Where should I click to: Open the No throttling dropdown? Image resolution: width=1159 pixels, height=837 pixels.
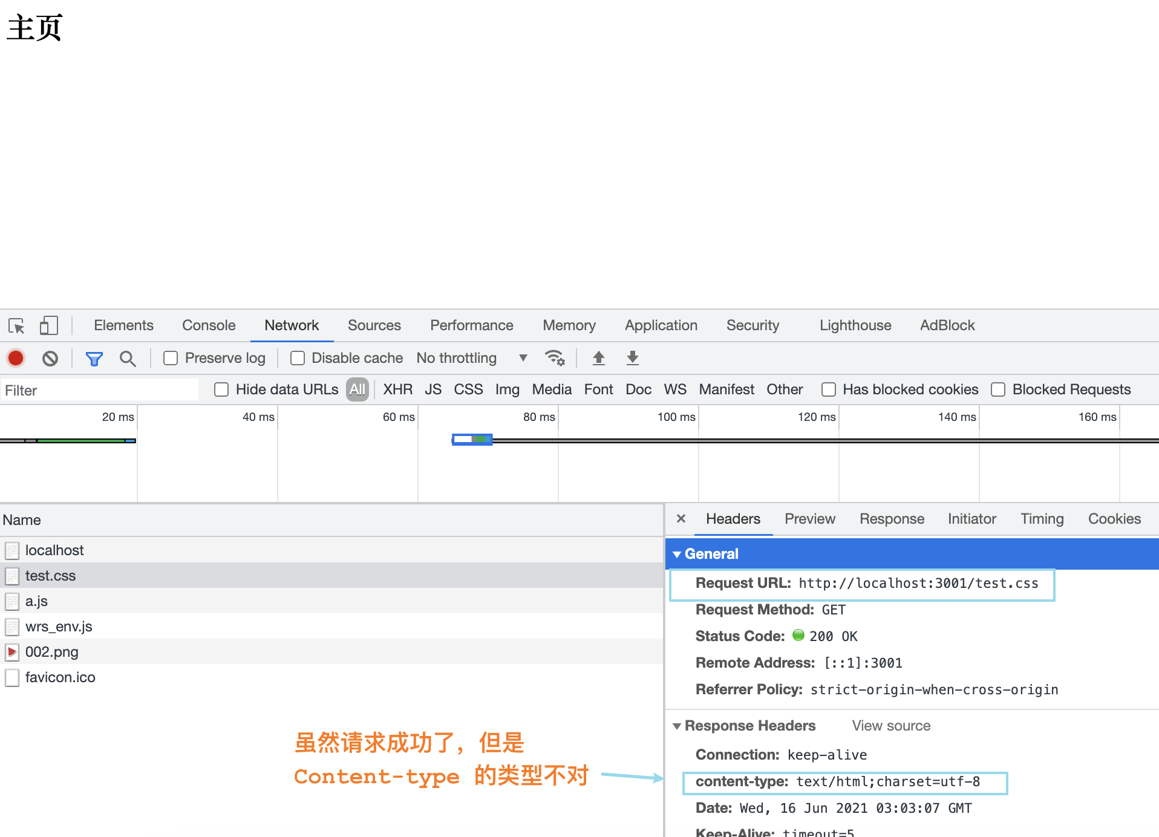472,358
